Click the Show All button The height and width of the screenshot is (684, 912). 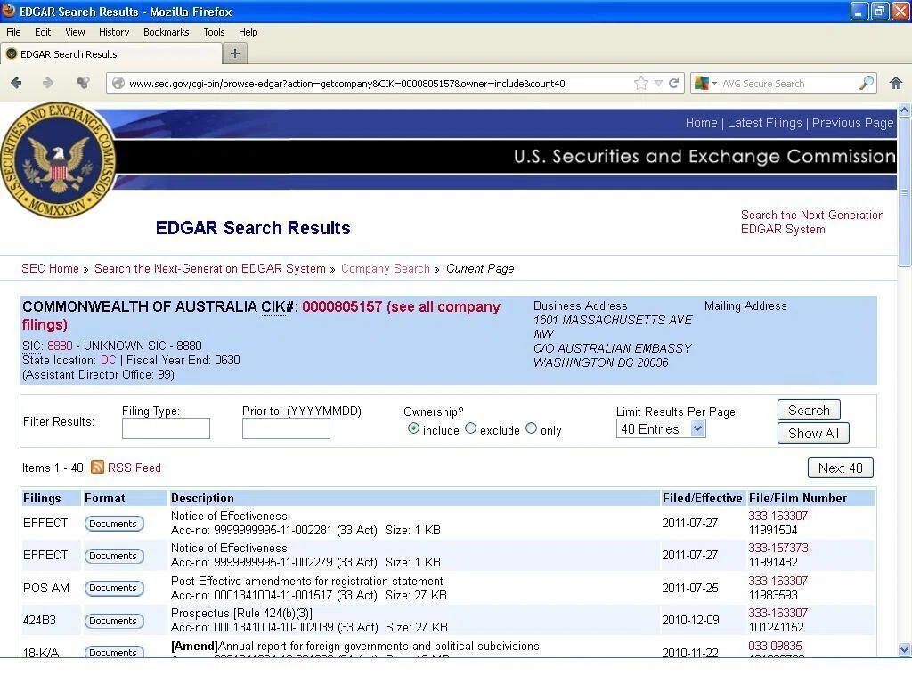[813, 434]
